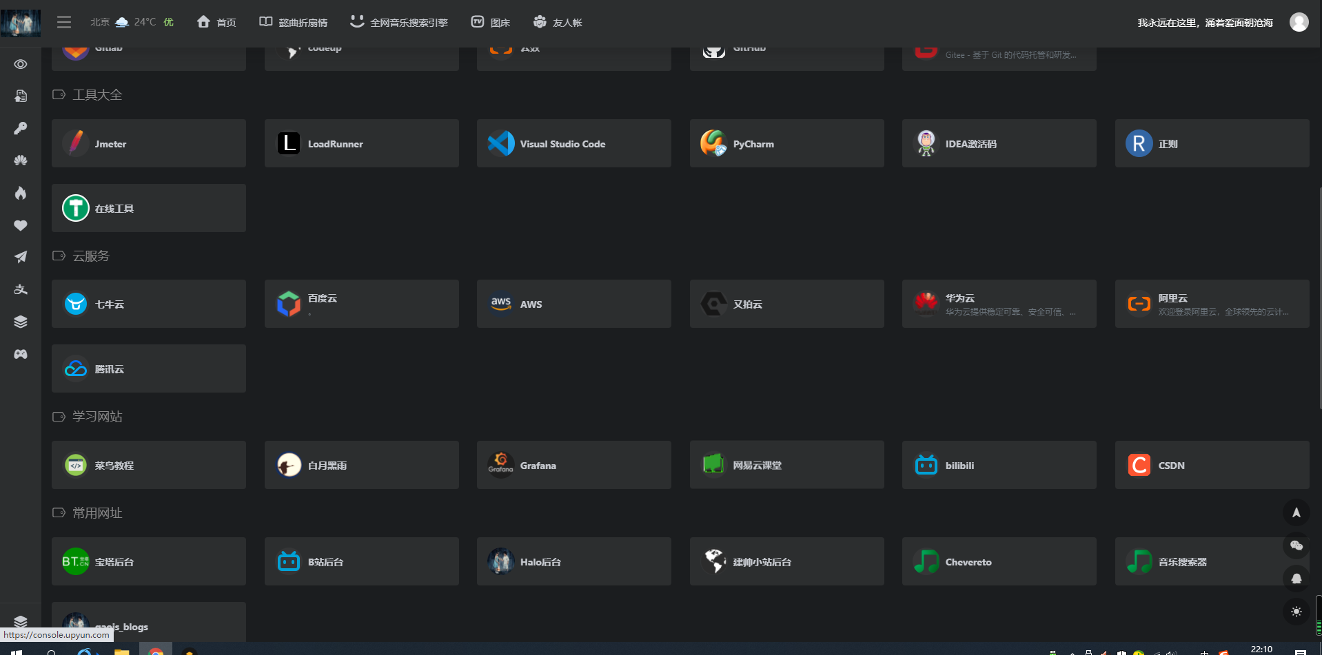Open the 宝塔后台 card
The image size is (1322, 655).
(x=149, y=561)
